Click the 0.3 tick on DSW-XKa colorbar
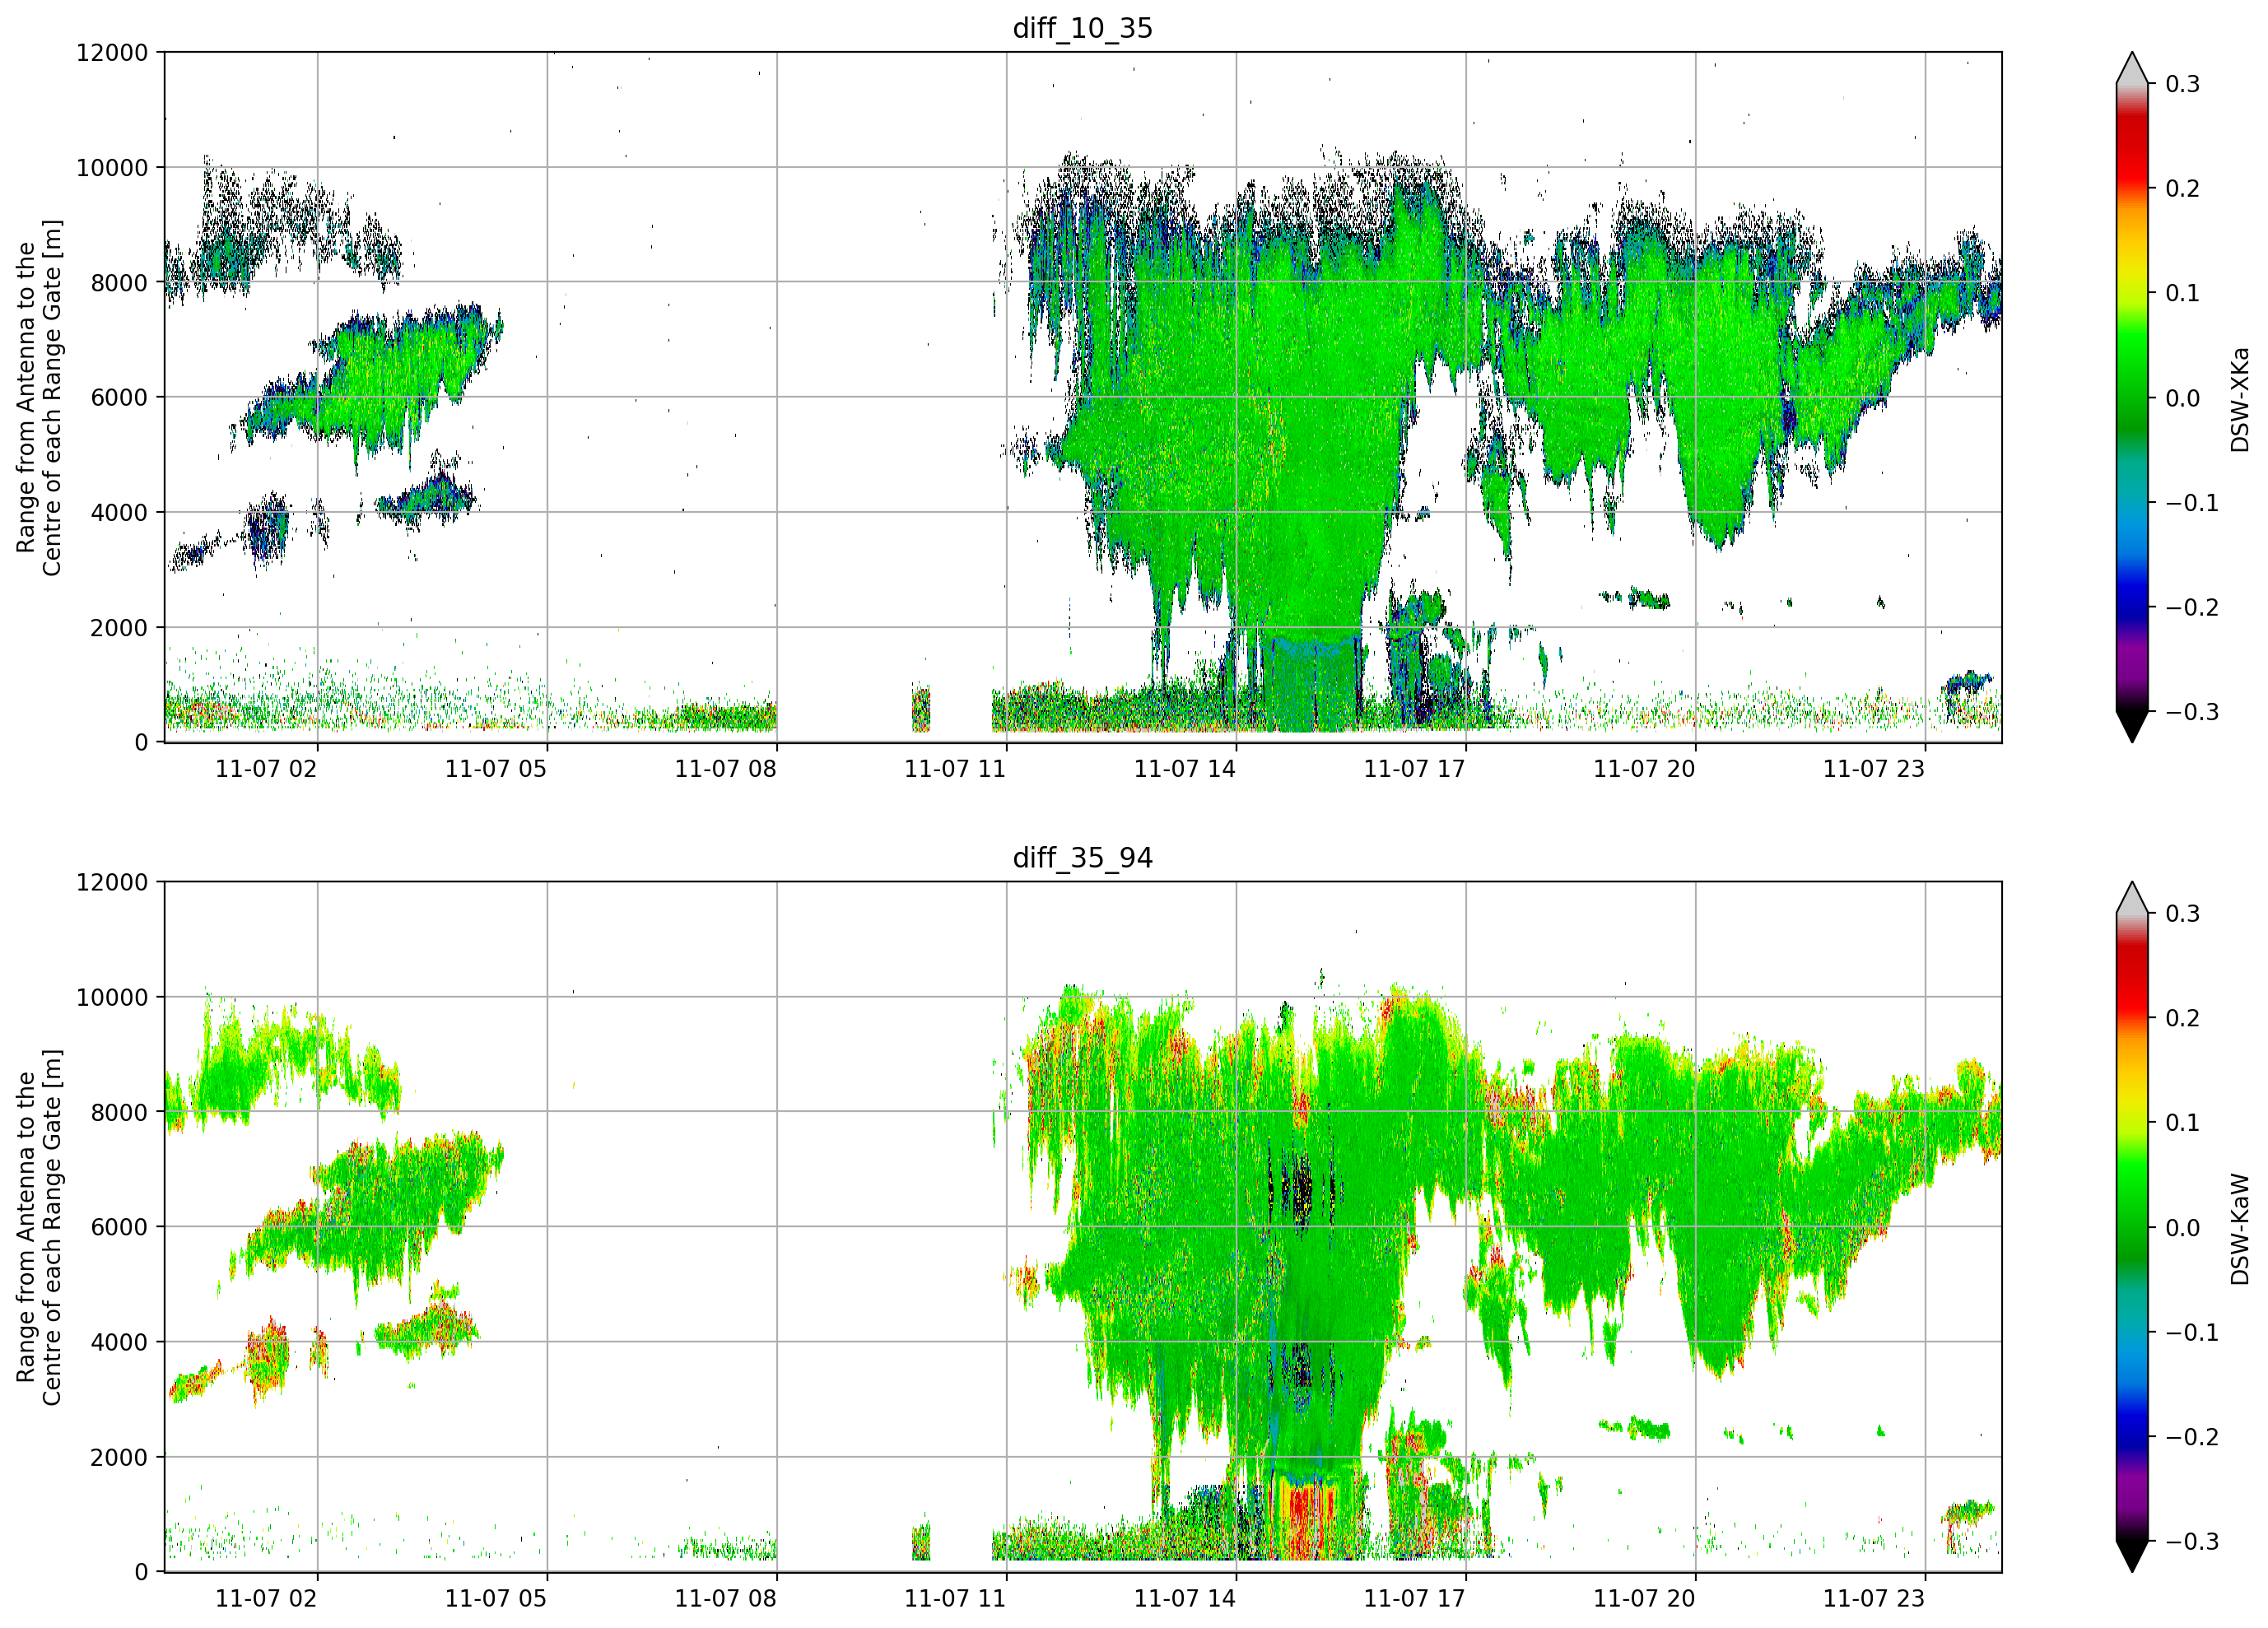 [x=2183, y=84]
